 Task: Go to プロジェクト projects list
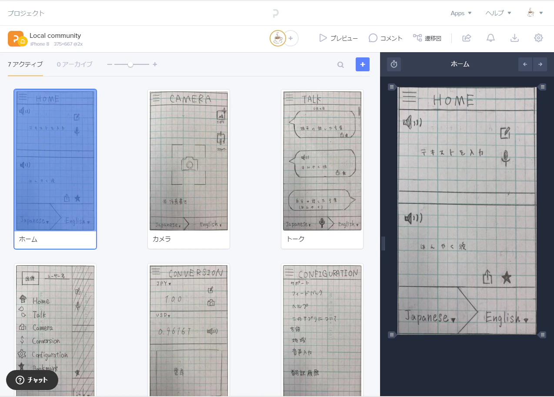coord(26,13)
